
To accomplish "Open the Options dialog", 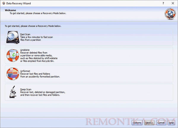I will [x=137, y=122].
